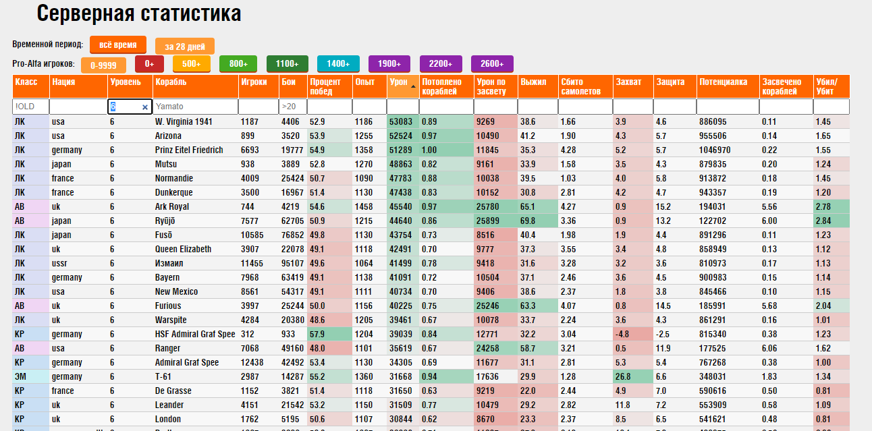Click the sort arrow in the Урон column header

point(413,86)
